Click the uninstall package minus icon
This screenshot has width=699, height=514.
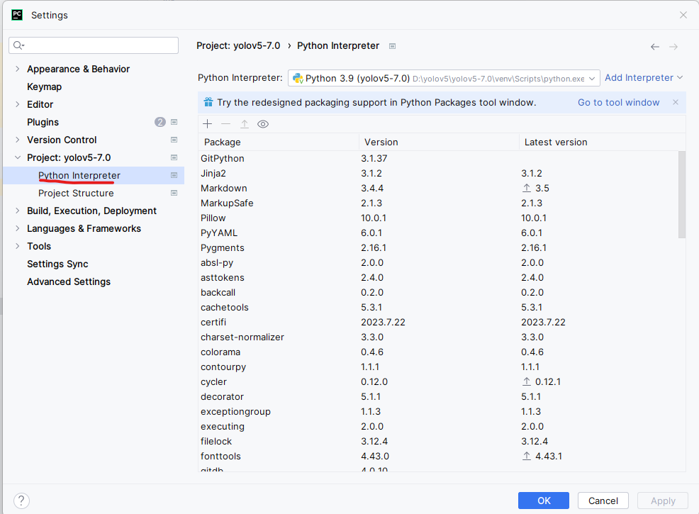(x=226, y=124)
